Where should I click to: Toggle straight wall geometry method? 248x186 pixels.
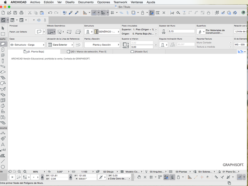pyautogui.click(x=51, y=32)
